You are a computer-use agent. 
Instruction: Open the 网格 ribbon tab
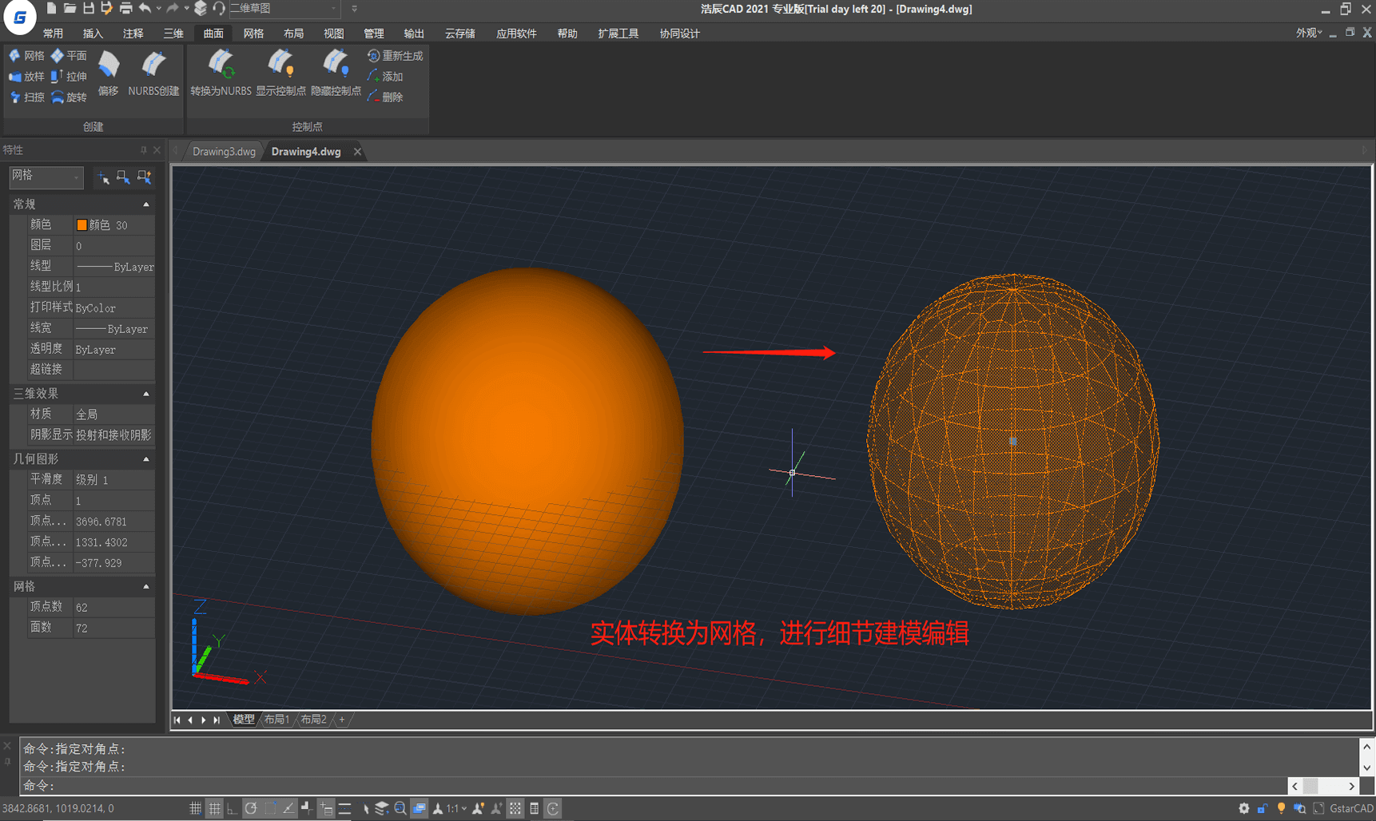click(253, 34)
